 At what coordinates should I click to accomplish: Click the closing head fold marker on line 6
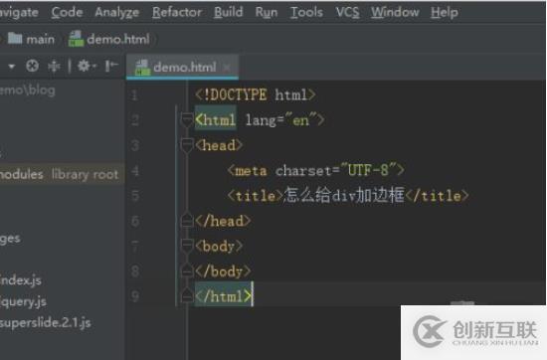pos(187,221)
